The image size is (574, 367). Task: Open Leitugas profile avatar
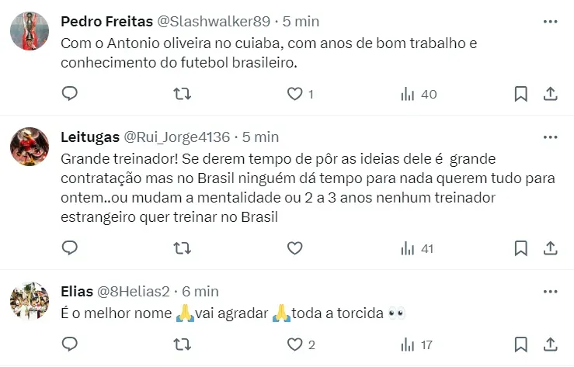[x=30, y=147]
